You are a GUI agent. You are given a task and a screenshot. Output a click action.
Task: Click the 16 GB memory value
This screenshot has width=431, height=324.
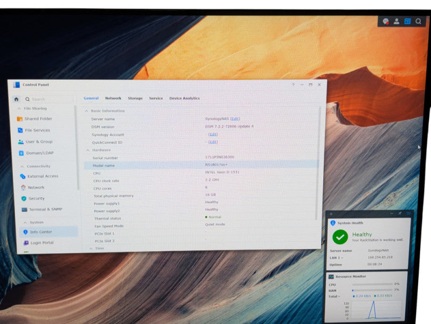pos(210,195)
